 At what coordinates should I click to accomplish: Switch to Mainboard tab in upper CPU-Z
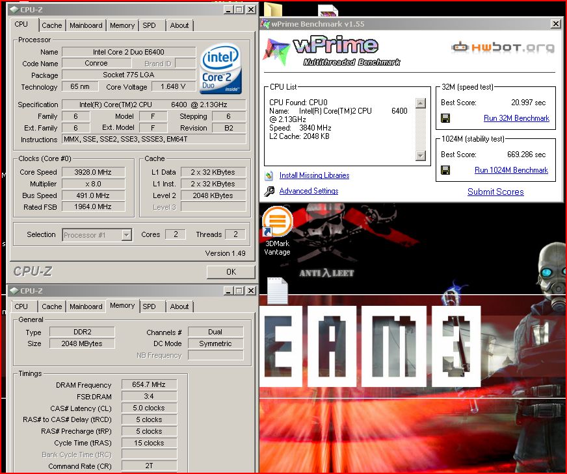coord(86,25)
